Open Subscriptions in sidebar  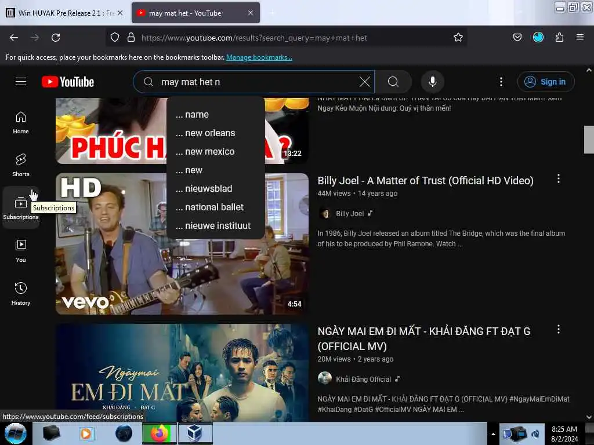21,208
